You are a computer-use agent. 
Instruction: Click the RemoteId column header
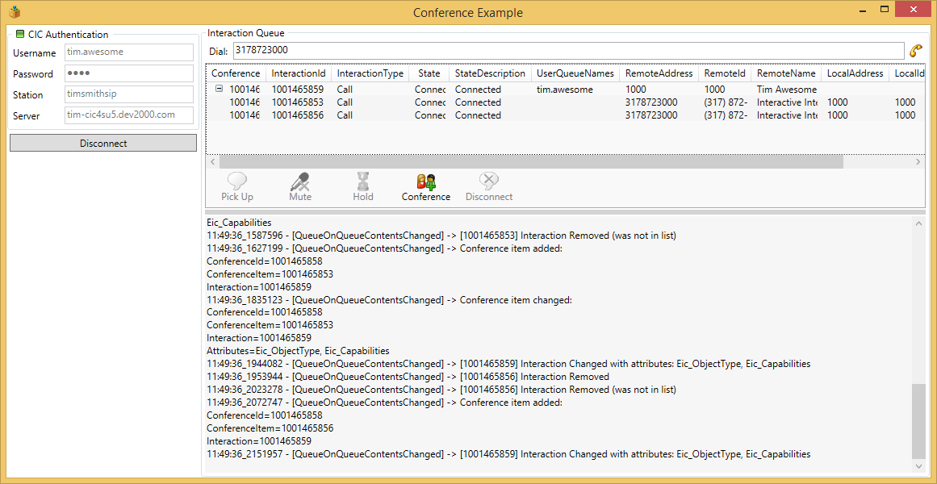[x=725, y=73]
